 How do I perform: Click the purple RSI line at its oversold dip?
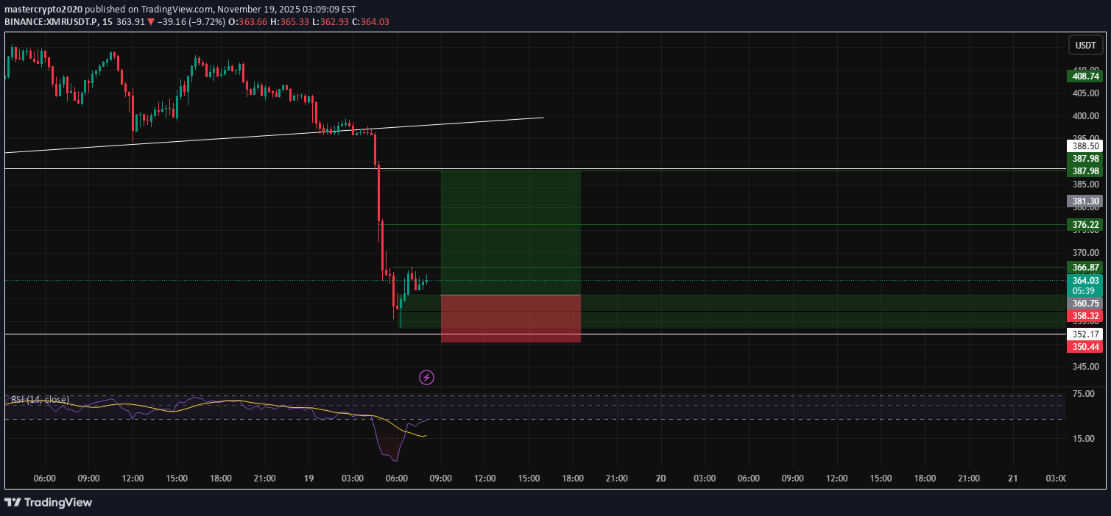395,459
